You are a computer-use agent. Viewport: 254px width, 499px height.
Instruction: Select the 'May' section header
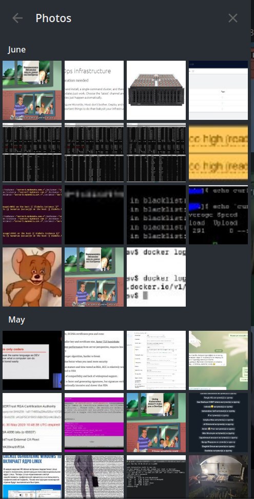click(16, 319)
